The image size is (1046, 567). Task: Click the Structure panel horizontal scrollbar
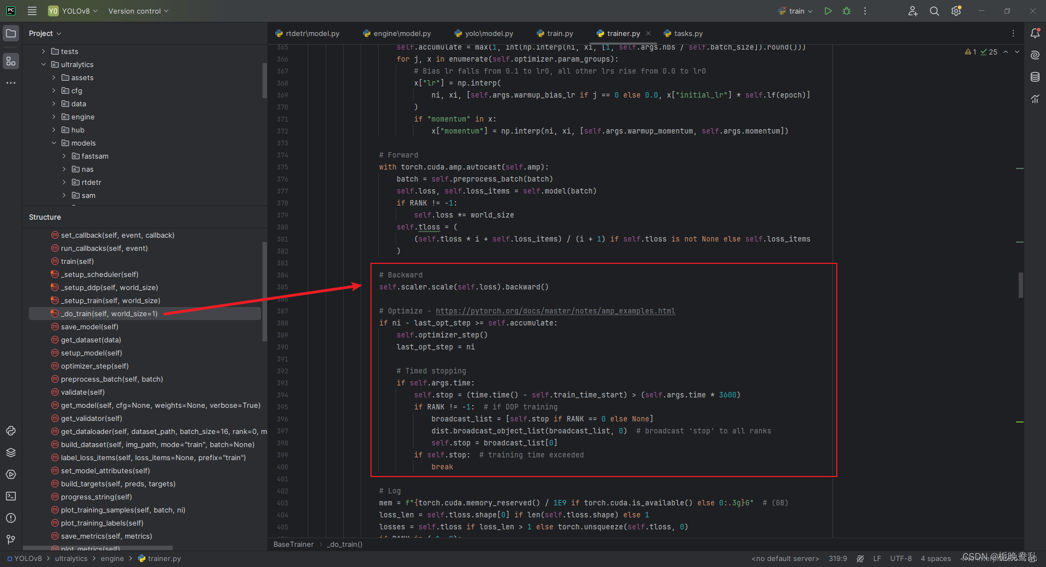98,548
